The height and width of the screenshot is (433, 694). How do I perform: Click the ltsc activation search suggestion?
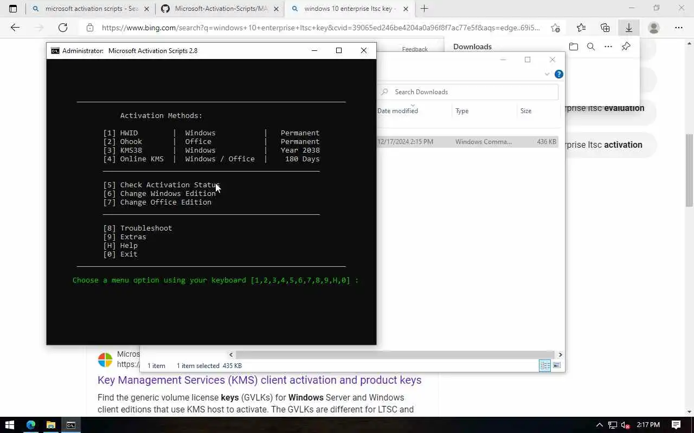tap(603, 145)
